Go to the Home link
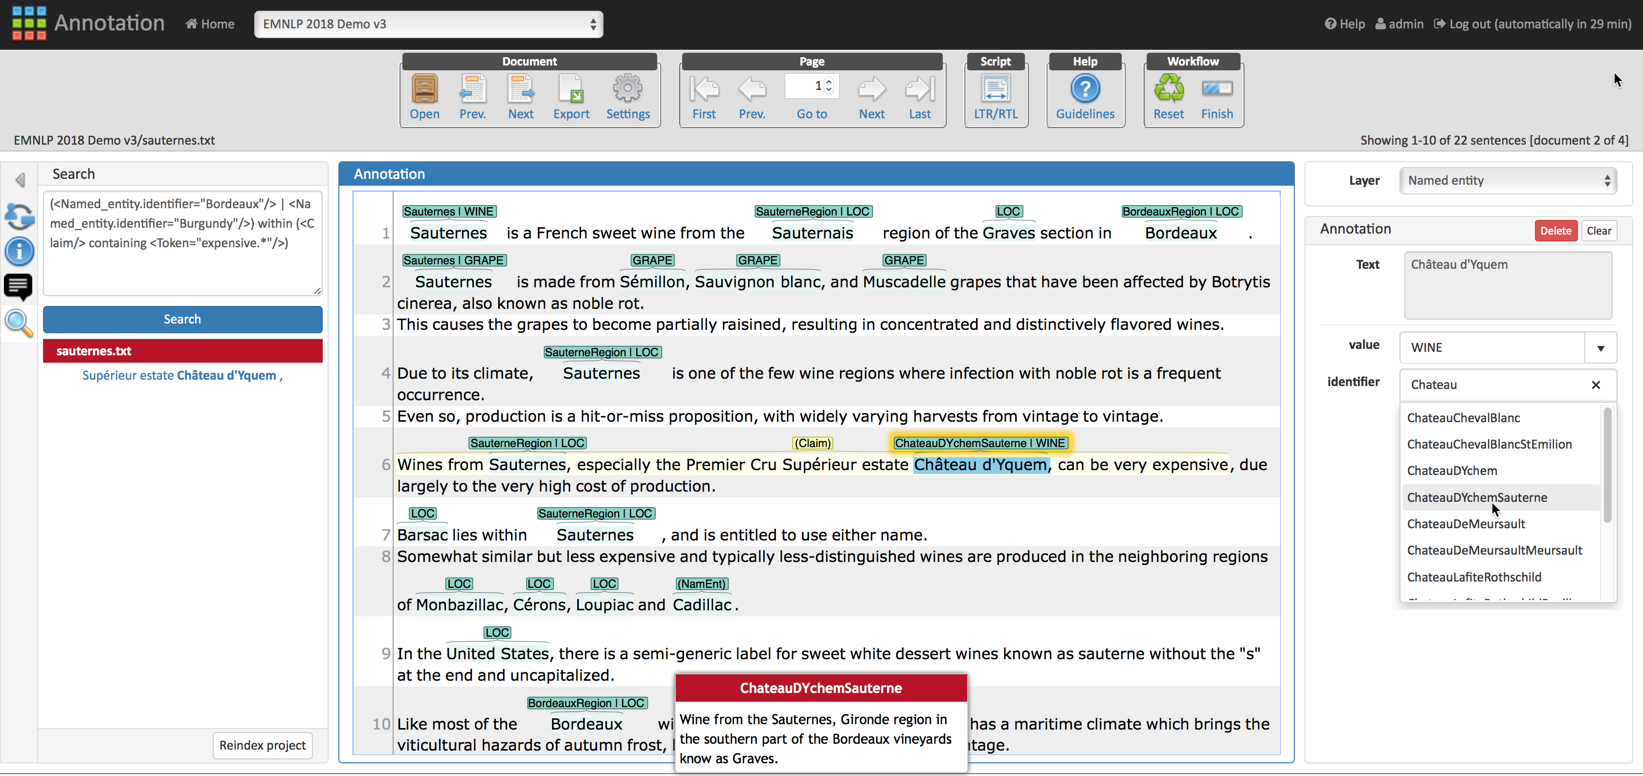The width and height of the screenshot is (1643, 776). (x=210, y=24)
